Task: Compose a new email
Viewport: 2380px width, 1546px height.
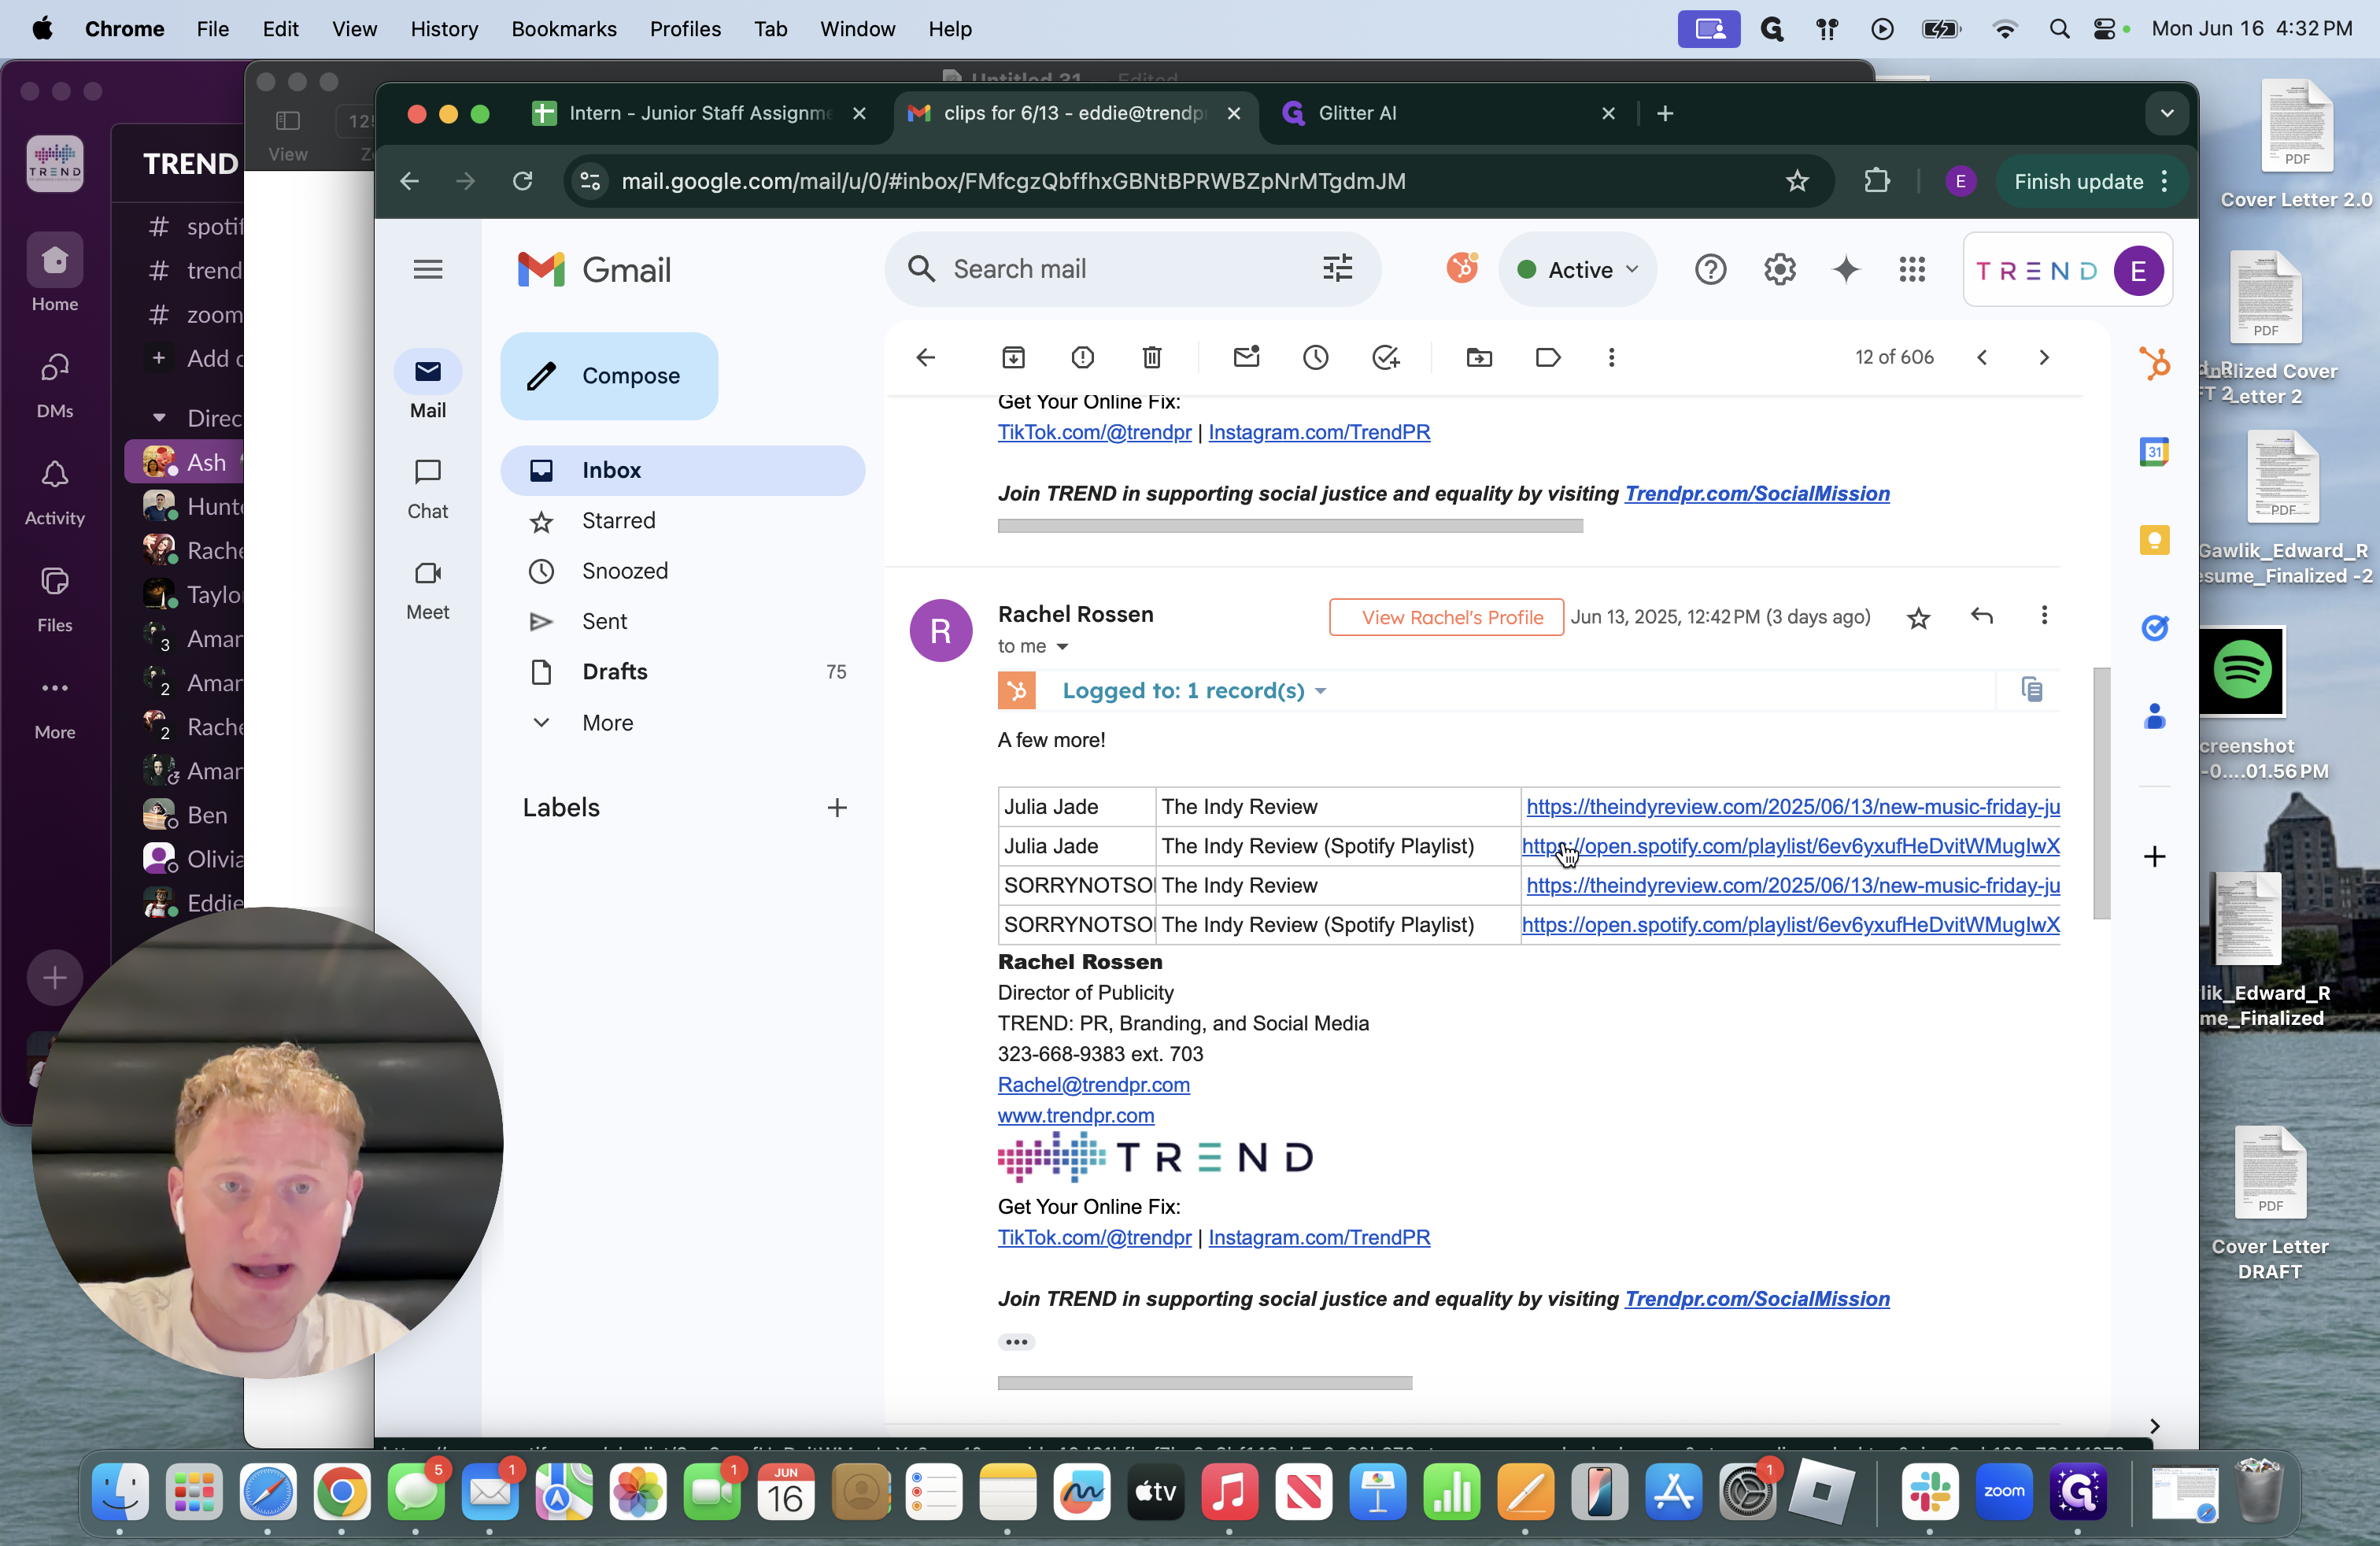Action: click(609, 376)
